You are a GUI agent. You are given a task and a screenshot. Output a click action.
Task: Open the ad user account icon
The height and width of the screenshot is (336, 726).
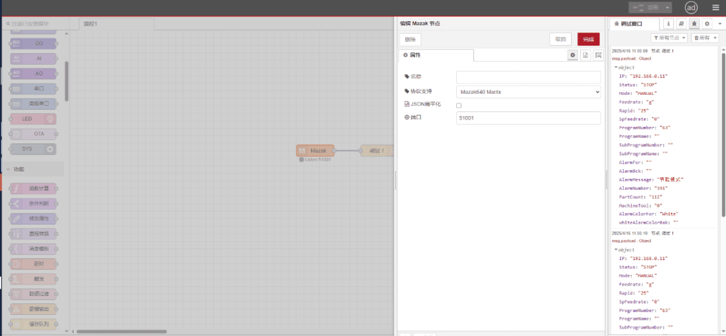tap(691, 7)
